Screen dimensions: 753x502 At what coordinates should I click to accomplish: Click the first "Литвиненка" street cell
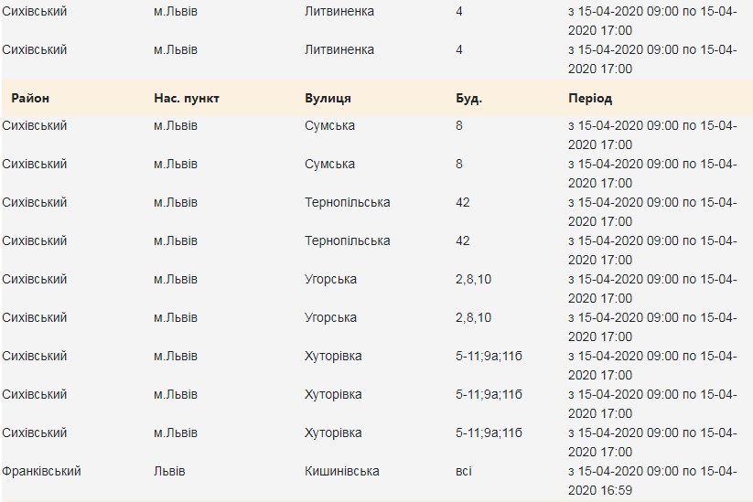pos(339,11)
